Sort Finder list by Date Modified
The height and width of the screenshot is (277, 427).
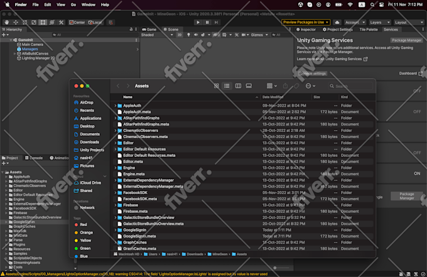pyautogui.click(x=273, y=97)
